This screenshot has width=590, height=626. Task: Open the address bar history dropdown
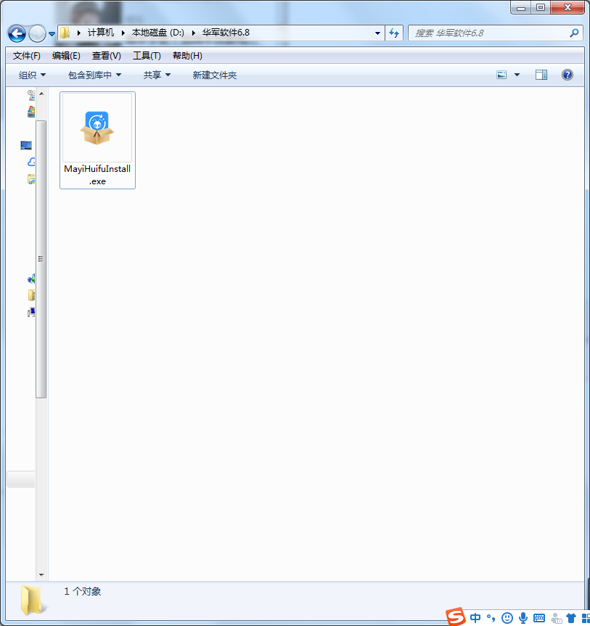click(377, 33)
